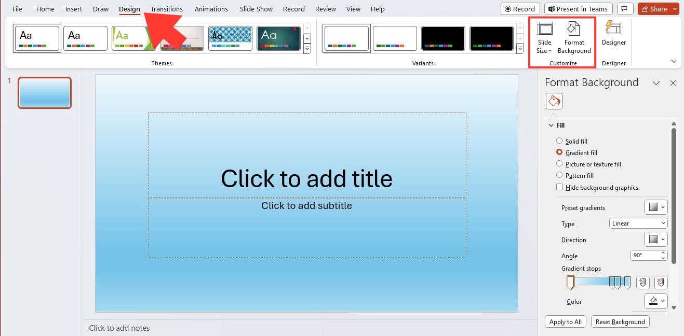Choose Picture or texture fill option
The image size is (684, 336).
click(x=588, y=164)
